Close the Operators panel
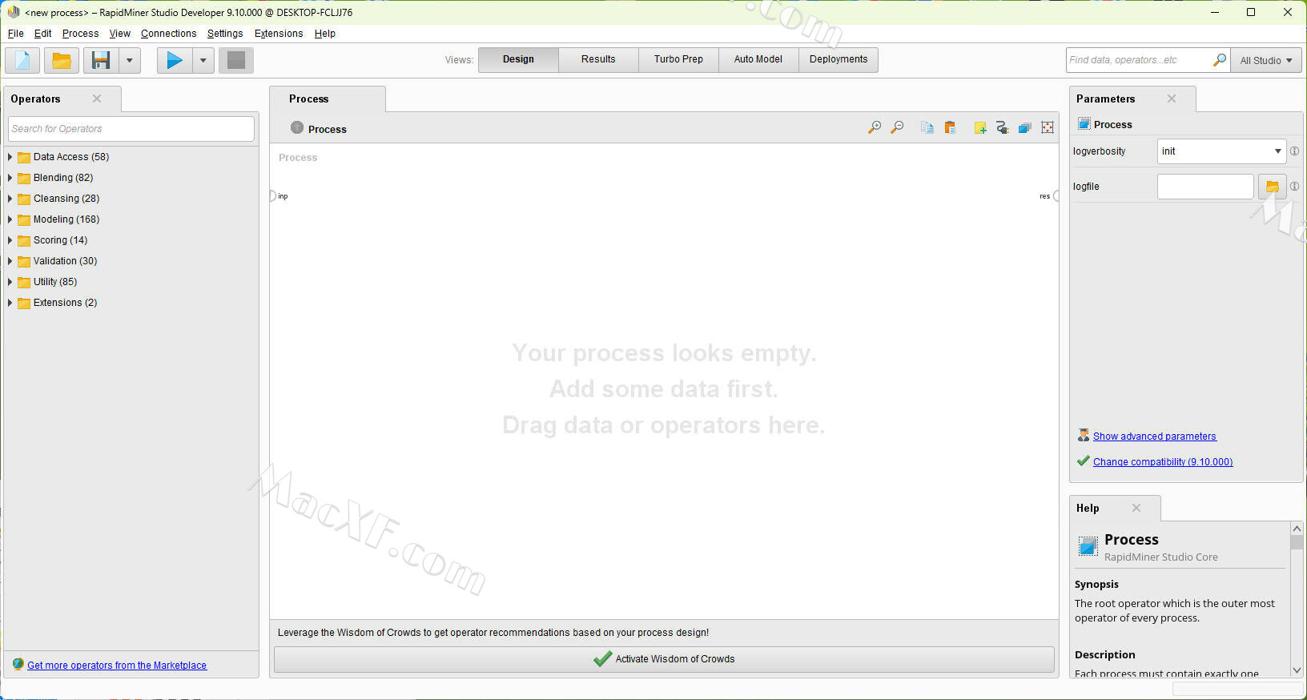 [97, 99]
